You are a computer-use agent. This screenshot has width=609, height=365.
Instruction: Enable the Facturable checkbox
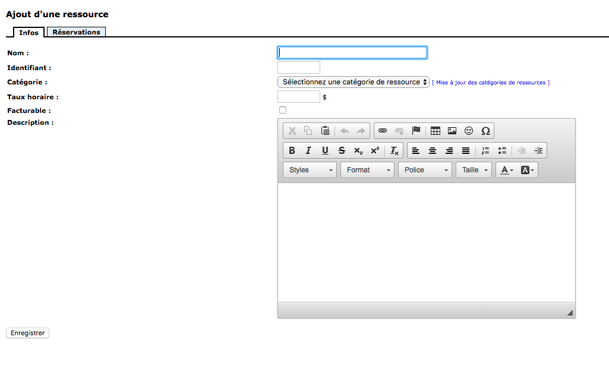point(283,110)
